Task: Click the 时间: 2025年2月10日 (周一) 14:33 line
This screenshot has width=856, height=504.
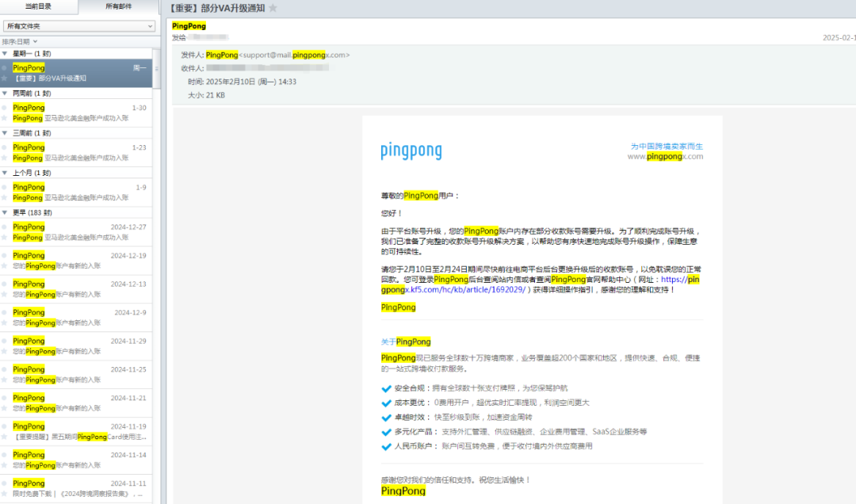Action: pyautogui.click(x=242, y=82)
